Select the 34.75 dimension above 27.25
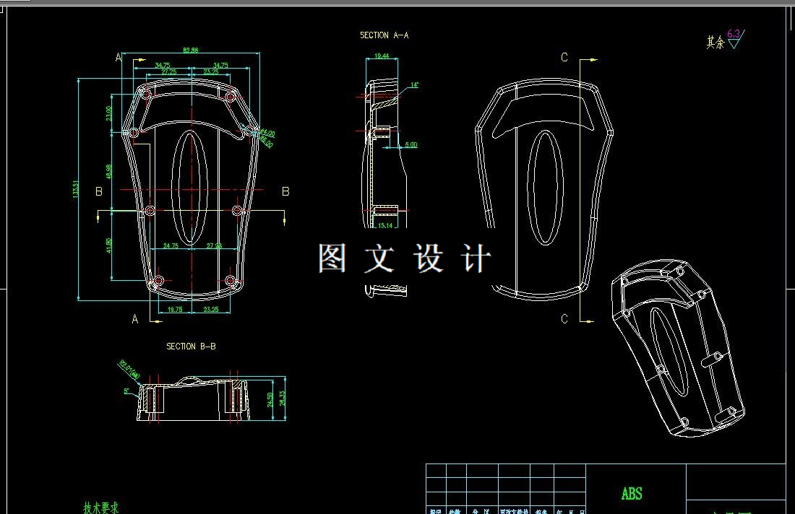The image size is (795, 514). coord(162,65)
